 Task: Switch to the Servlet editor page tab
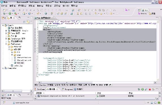click(x=43, y=85)
